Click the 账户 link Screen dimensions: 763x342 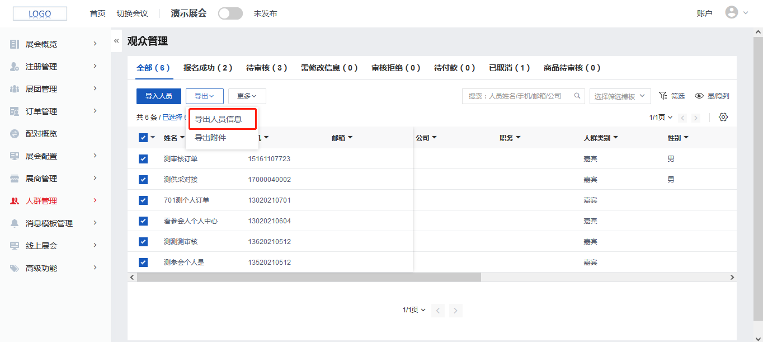[x=705, y=13]
